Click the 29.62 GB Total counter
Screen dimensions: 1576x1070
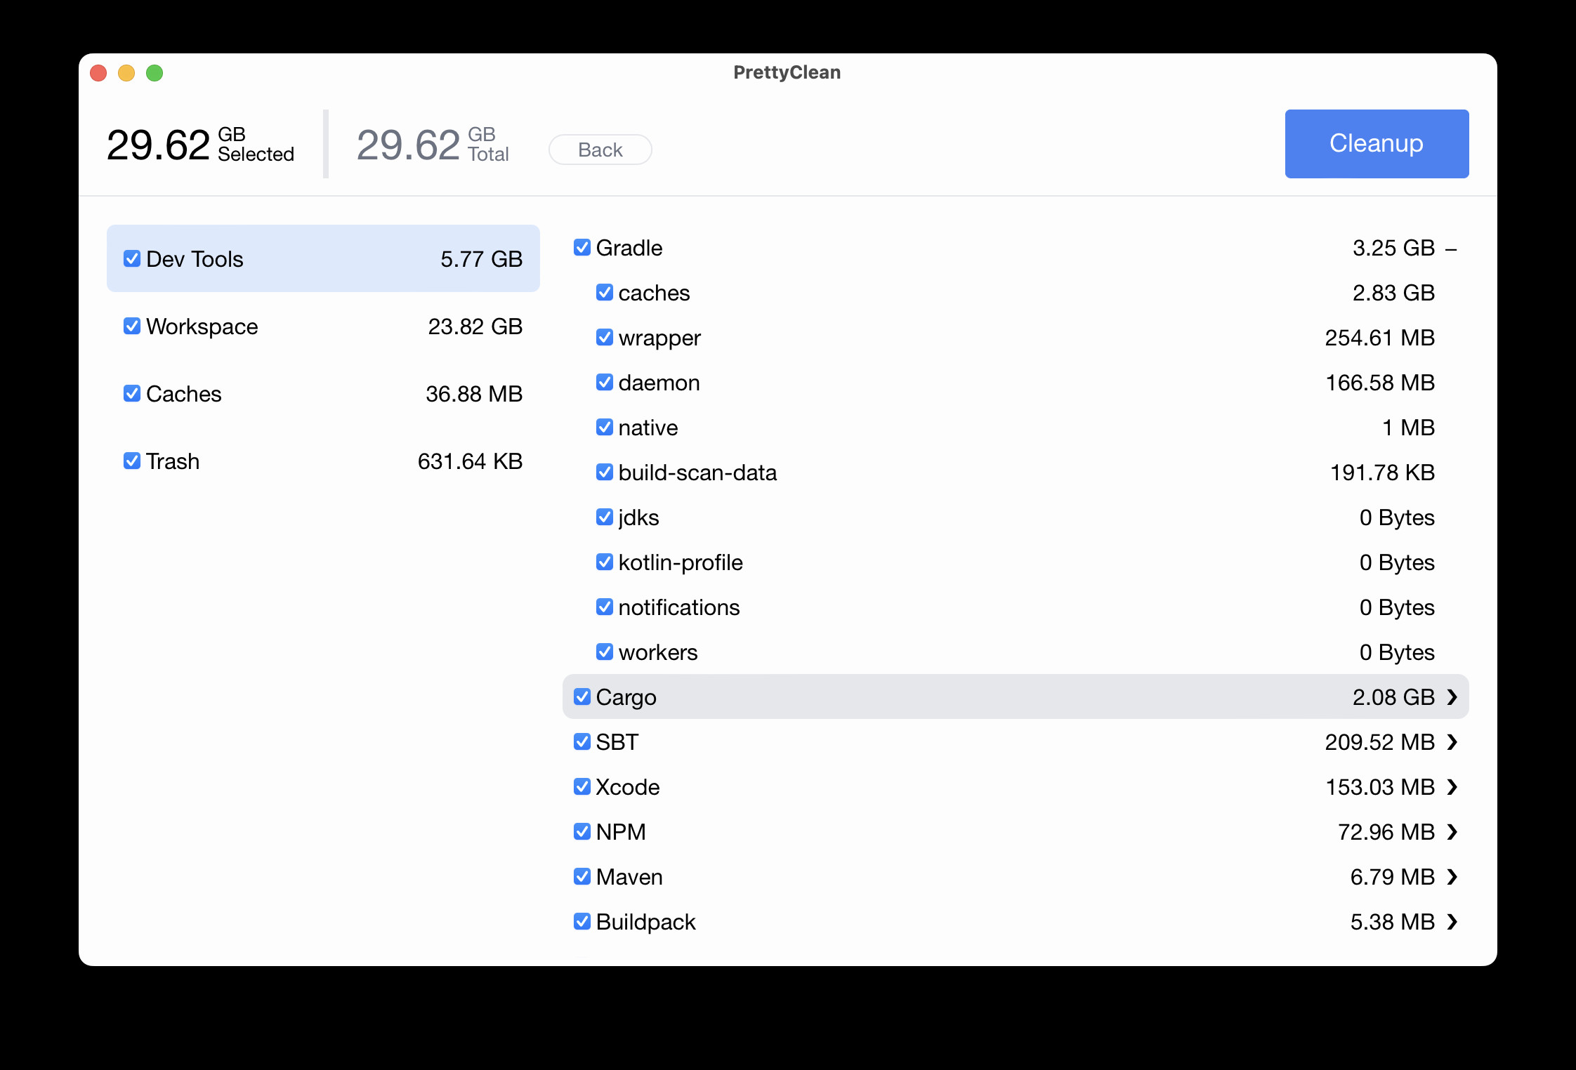click(x=433, y=145)
